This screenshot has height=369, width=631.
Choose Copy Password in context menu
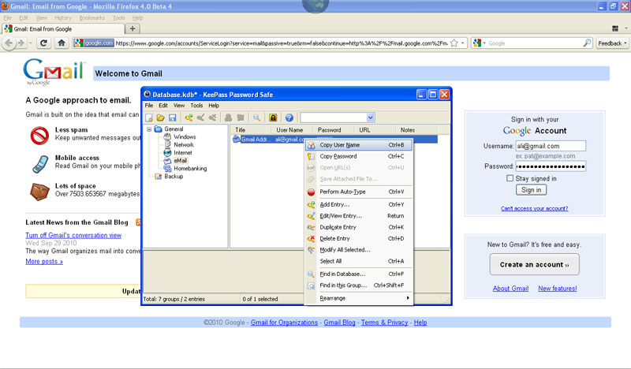(x=359, y=156)
